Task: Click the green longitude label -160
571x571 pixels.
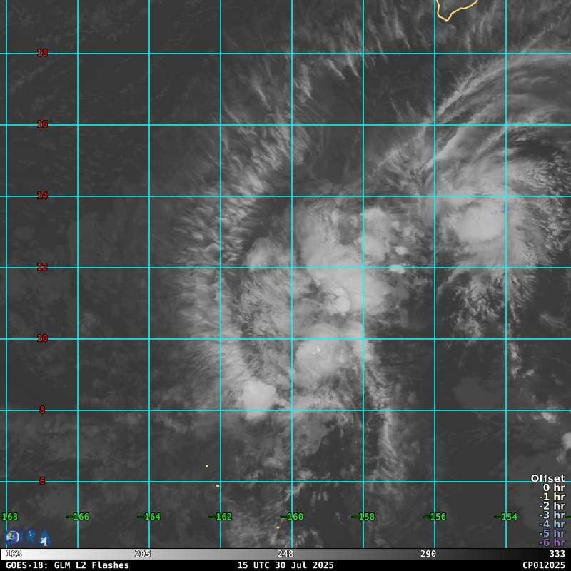Action: point(291,517)
